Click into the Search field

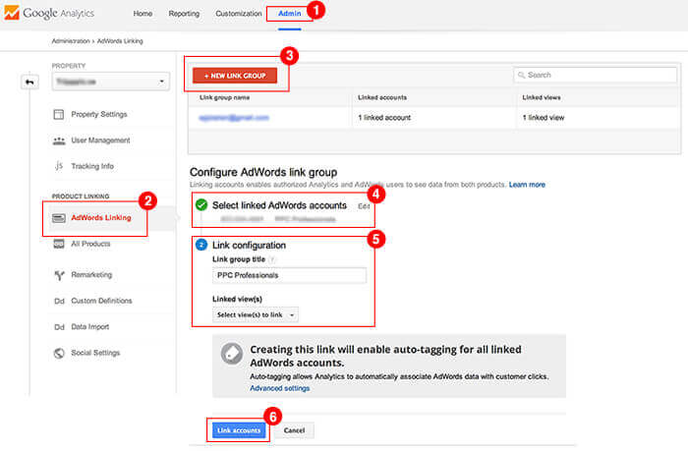coord(595,75)
